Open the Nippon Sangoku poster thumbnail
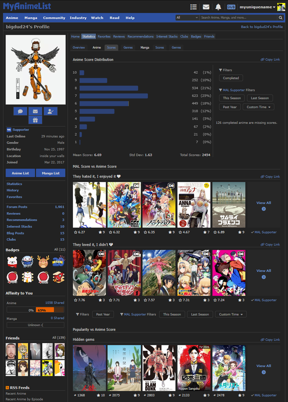The image size is (288, 402). tap(194, 368)
